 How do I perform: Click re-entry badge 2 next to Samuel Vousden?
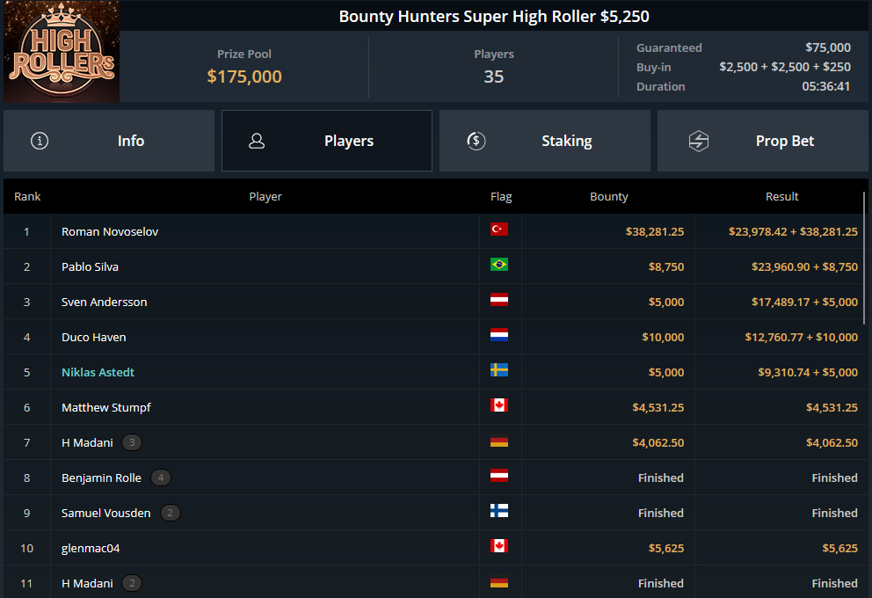click(171, 513)
